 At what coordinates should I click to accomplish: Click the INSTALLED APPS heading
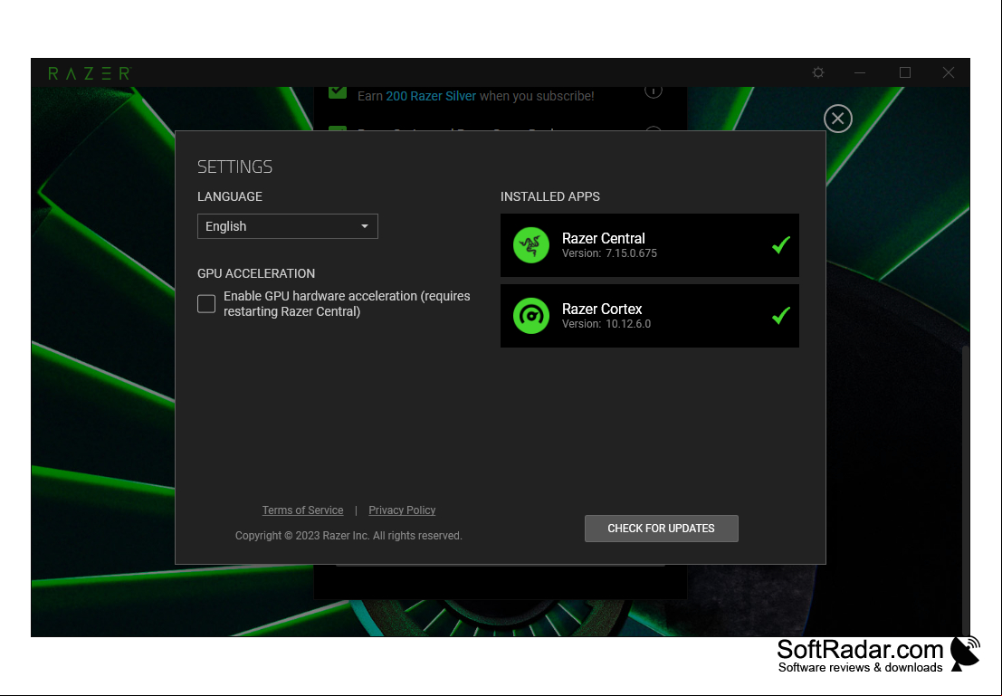tap(550, 196)
